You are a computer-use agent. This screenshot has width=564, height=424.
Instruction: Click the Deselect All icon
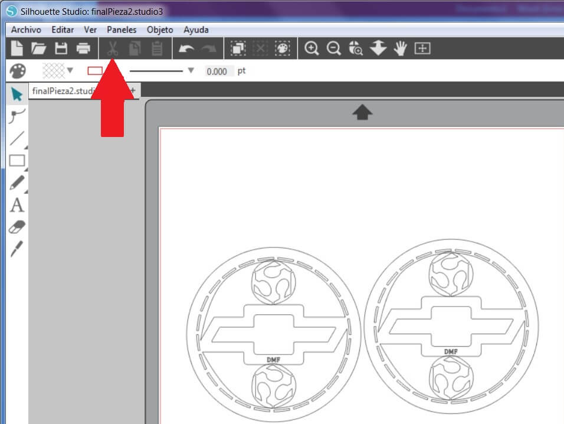pos(260,48)
